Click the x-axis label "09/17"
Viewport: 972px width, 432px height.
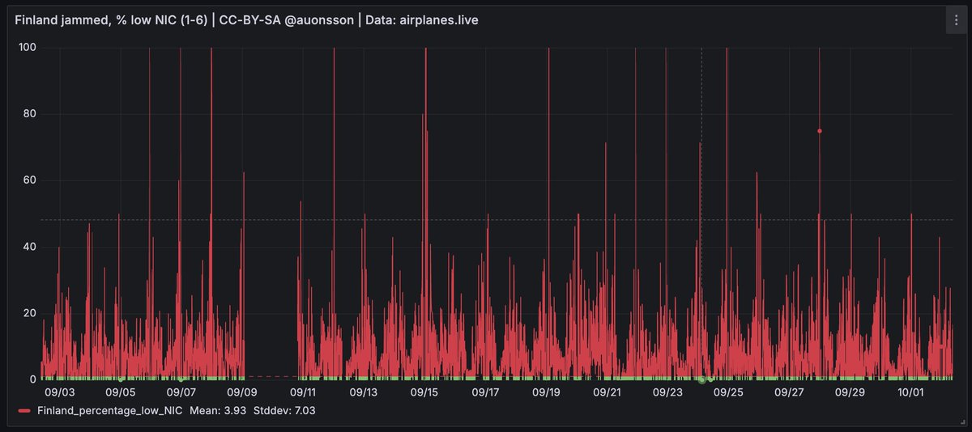click(485, 392)
